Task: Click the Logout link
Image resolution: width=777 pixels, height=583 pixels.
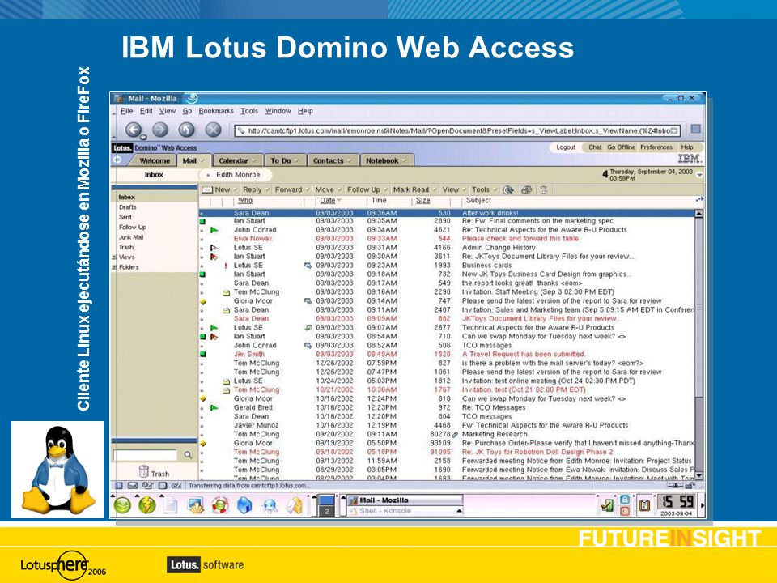Action: point(566,147)
